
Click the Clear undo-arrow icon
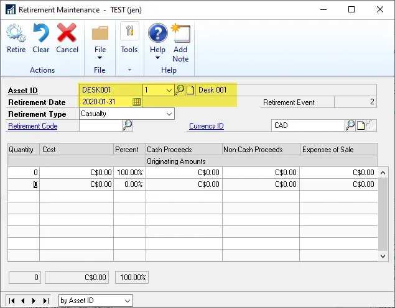click(40, 33)
